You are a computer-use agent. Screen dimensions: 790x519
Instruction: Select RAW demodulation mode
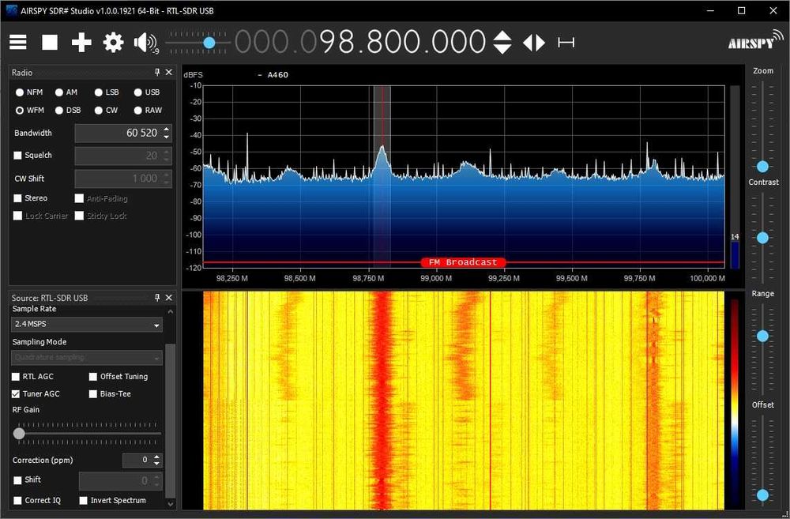(137, 110)
